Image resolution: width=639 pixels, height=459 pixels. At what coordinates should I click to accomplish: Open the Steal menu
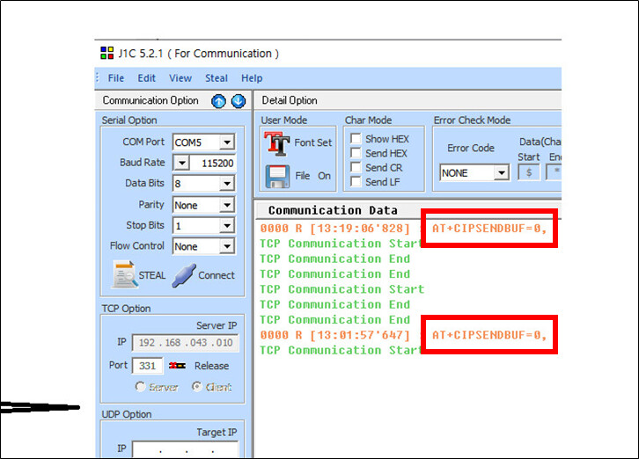216,78
